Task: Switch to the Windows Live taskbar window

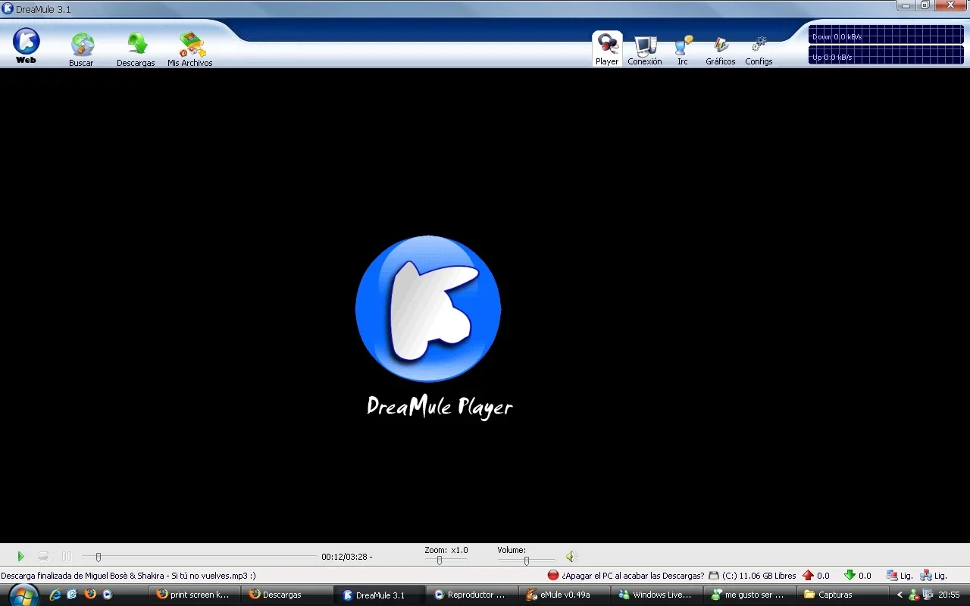Action: pos(657,595)
